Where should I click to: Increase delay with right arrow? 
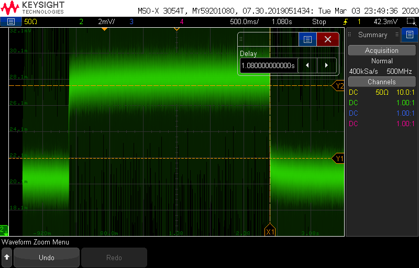pos(326,65)
